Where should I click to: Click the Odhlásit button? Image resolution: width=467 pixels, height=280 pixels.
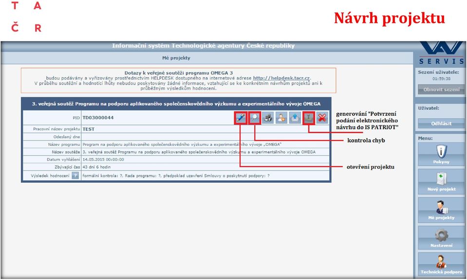[x=441, y=123]
